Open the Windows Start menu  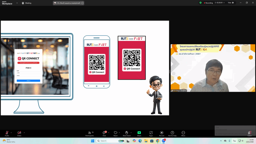coord(92,141)
